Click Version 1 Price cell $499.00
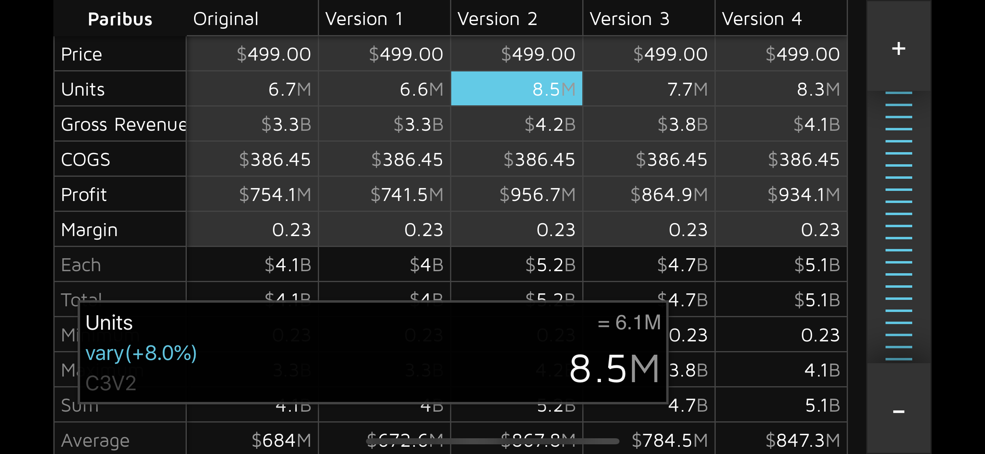This screenshot has width=985, height=454. [384, 54]
